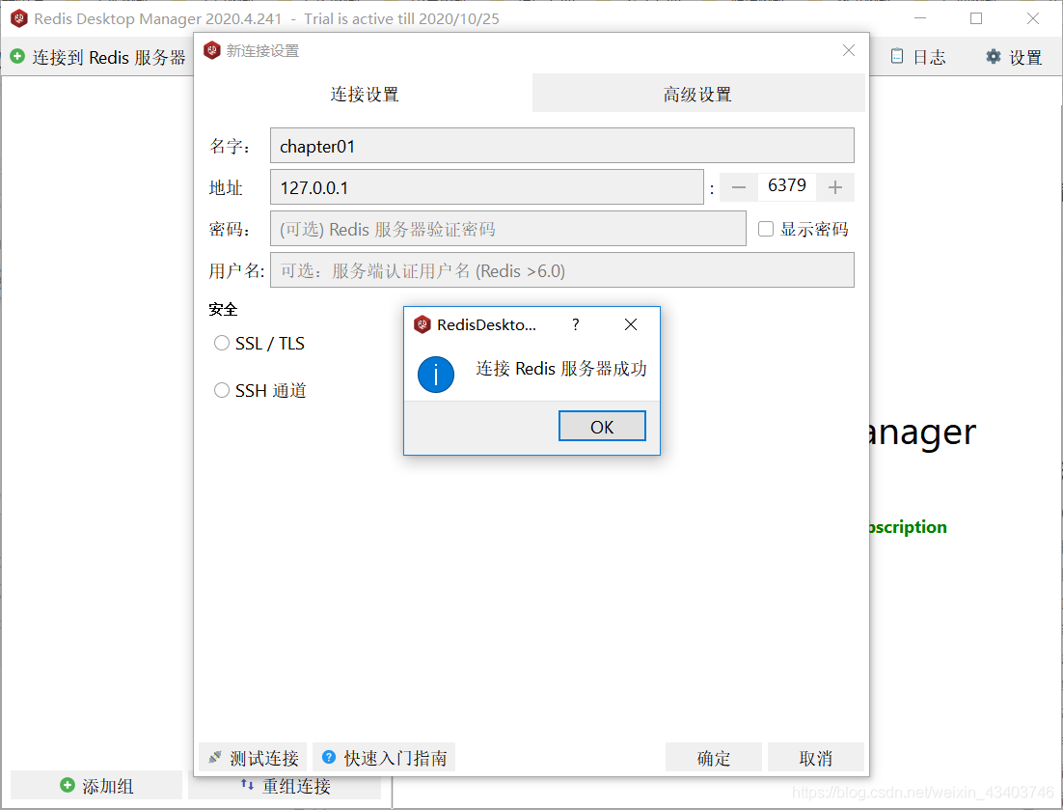Click the chapter01 name input field
The height and width of the screenshot is (810, 1063).
tap(562, 145)
